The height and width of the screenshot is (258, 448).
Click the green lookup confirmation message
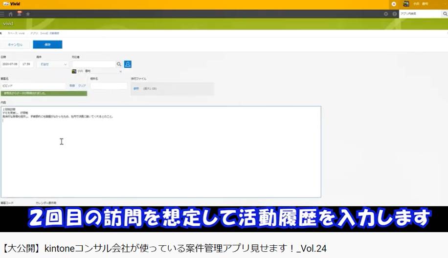(x=44, y=94)
